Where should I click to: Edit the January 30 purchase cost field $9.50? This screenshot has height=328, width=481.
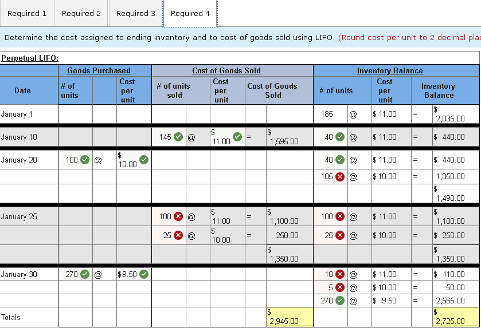click(x=134, y=274)
